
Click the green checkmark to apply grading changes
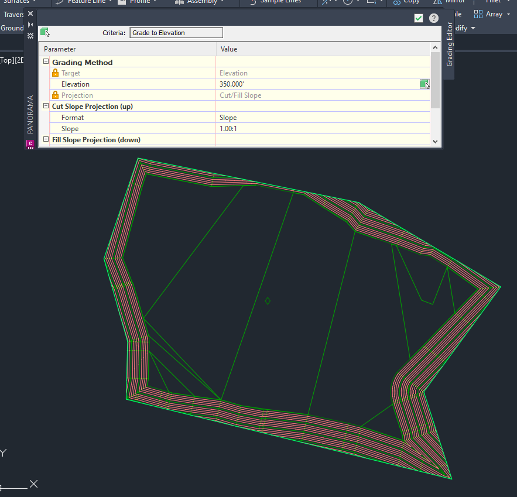pyautogui.click(x=418, y=18)
